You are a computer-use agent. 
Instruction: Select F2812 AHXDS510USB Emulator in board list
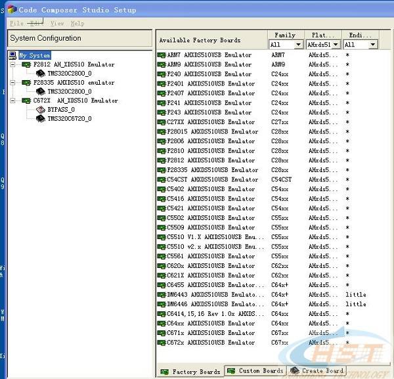point(211,160)
